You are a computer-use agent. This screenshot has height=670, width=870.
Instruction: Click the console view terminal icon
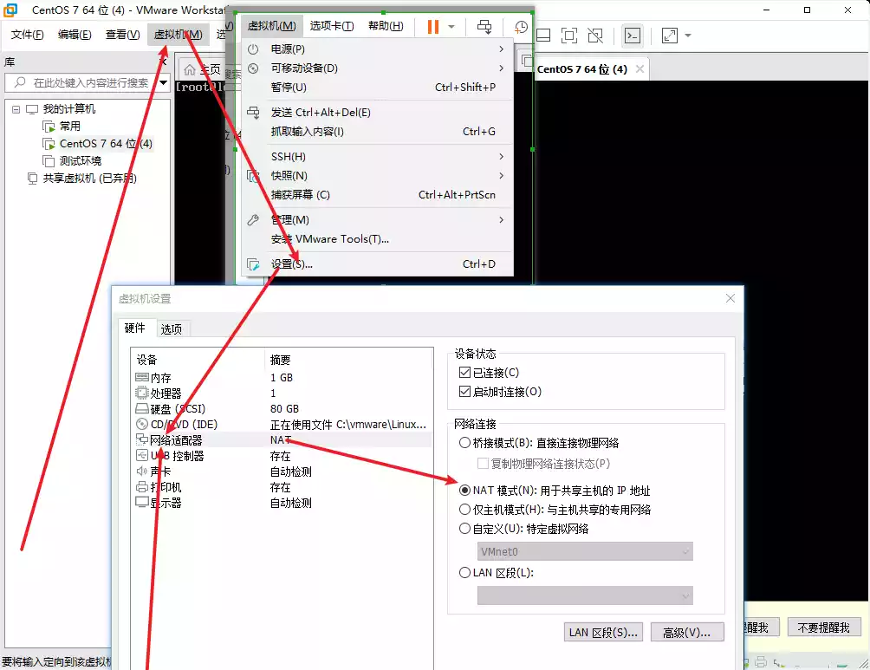pyautogui.click(x=633, y=36)
